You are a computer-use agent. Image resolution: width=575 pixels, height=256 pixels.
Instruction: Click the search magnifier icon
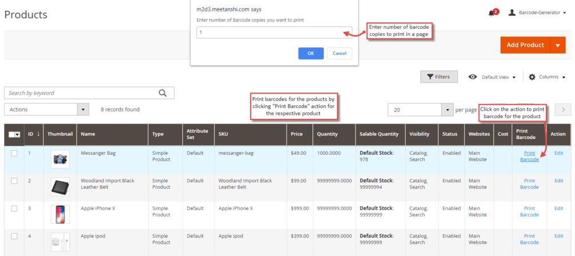coord(163,93)
